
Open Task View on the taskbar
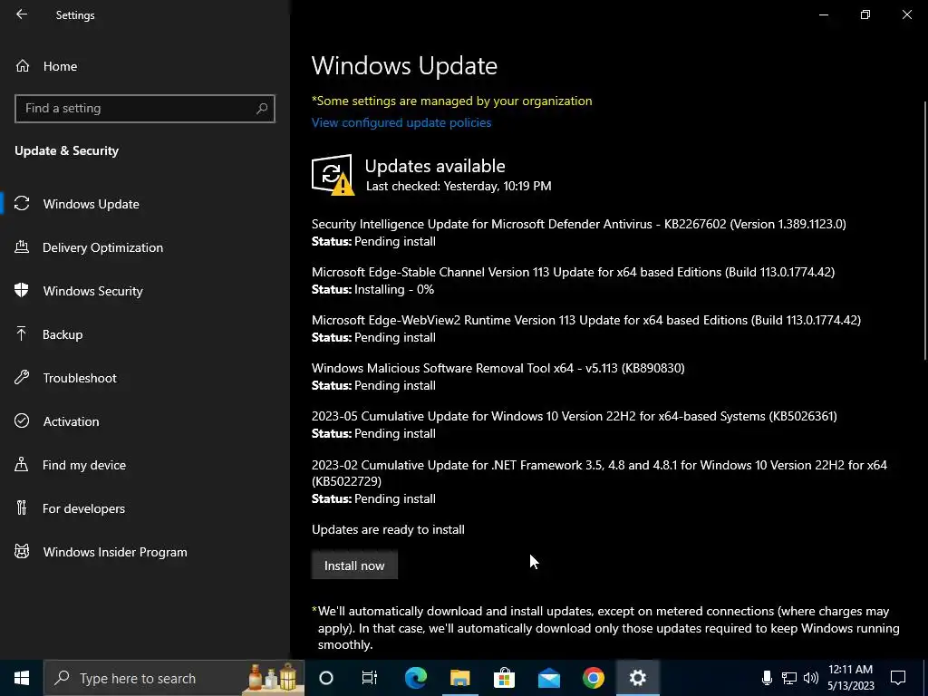370,678
